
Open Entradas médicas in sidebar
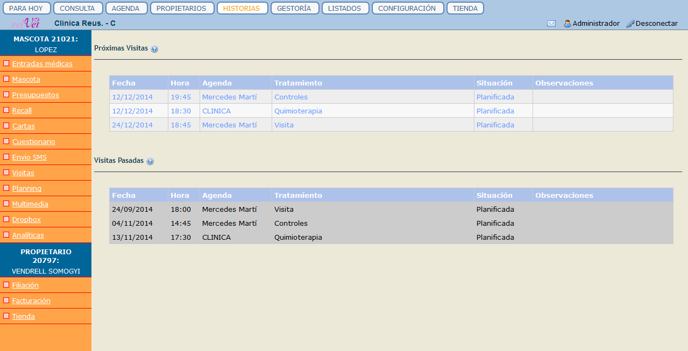click(x=42, y=64)
